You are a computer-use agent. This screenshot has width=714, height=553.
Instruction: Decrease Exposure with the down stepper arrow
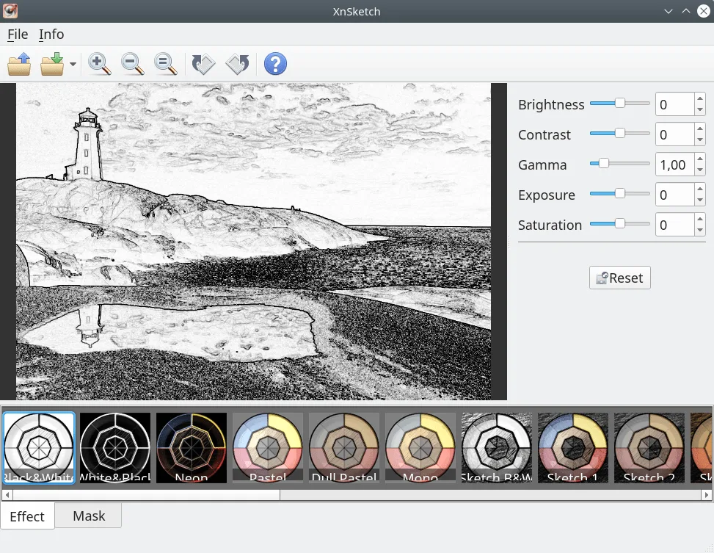click(700, 200)
